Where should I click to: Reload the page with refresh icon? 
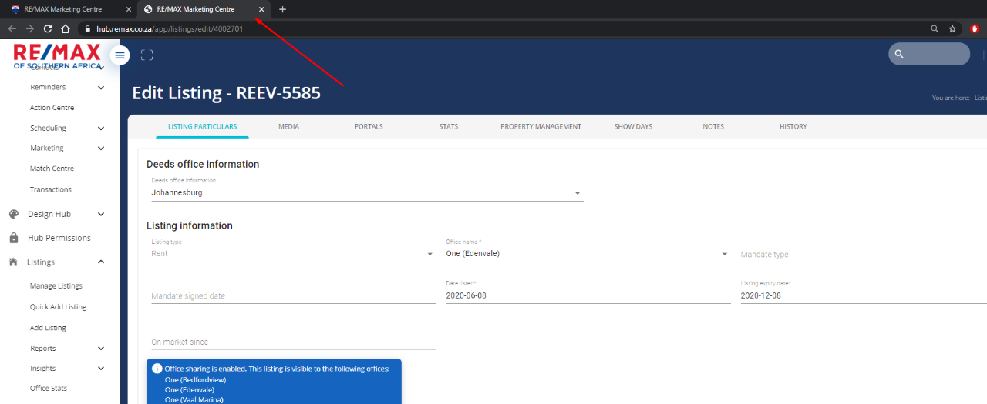[48, 28]
